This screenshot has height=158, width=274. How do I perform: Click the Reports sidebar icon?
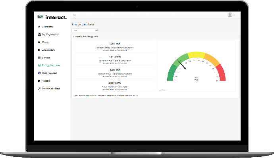(x=39, y=81)
